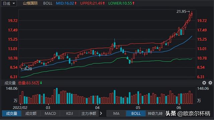This screenshot has width=214, height=120.
Task: Click the dropdown arrow beside 日线
Action: 14,3
